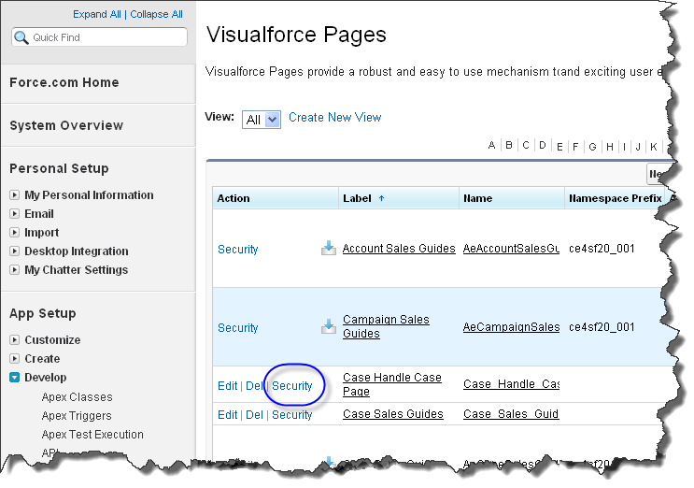The height and width of the screenshot is (488, 694).
Task: Collapse the Develop section
Action: click(15, 378)
